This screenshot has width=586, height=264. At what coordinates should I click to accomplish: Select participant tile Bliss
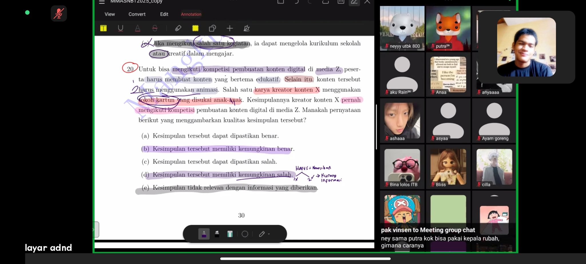point(448,167)
